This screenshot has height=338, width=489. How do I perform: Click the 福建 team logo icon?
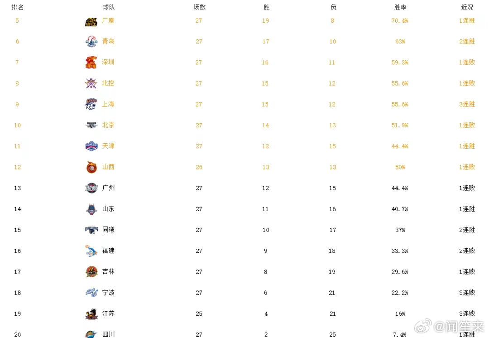click(x=91, y=251)
